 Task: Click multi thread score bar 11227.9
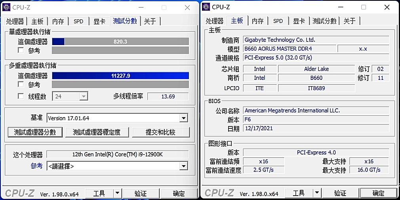120,75
